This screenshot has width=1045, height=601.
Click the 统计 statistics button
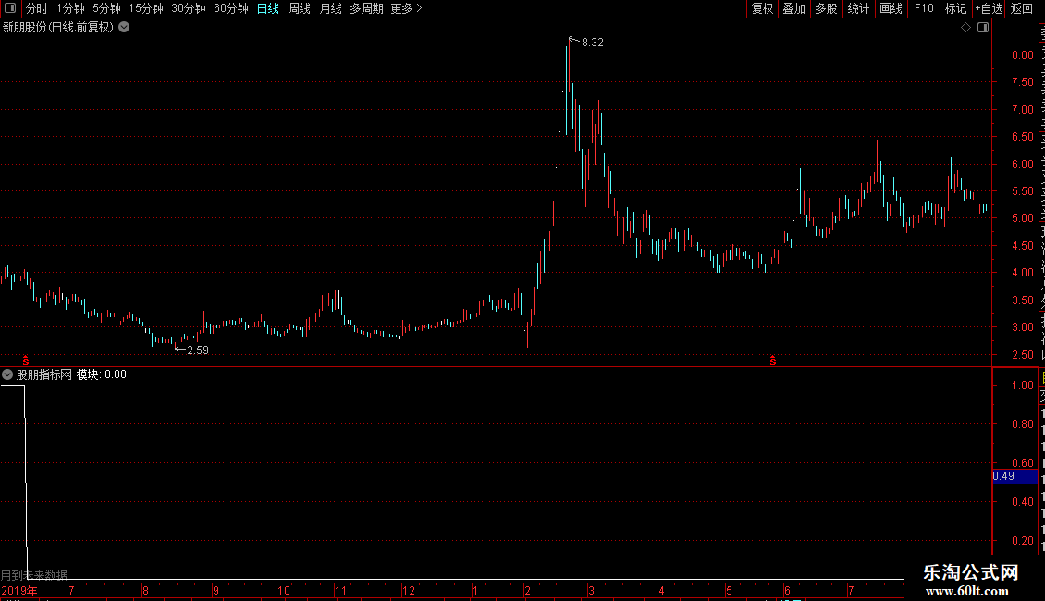(x=857, y=8)
